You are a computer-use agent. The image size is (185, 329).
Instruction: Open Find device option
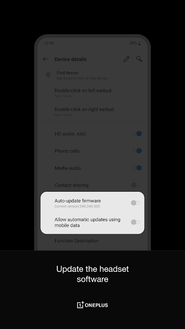[x=92, y=75]
